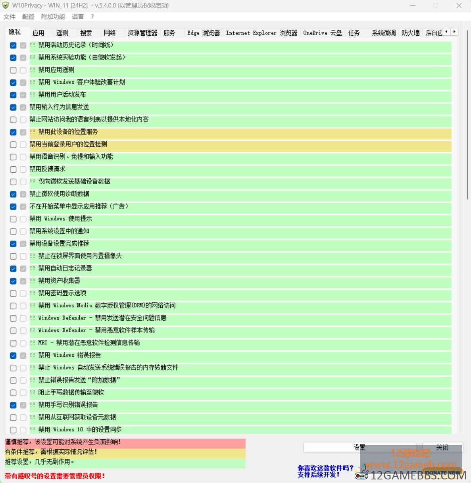The width and height of the screenshot is (471, 483).
Task: Check 禁止错误报告发送“附加数据” checkbox
Action: [13, 380]
